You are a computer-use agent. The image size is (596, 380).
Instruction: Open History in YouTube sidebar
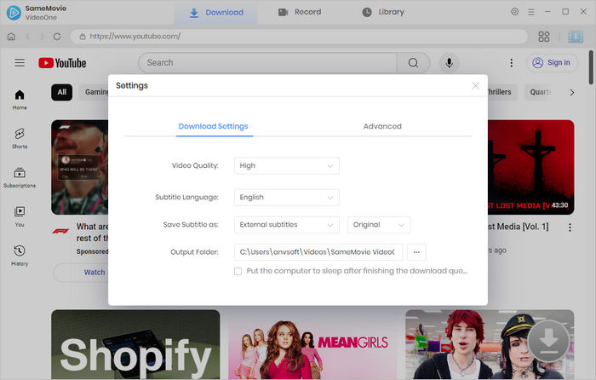20,256
